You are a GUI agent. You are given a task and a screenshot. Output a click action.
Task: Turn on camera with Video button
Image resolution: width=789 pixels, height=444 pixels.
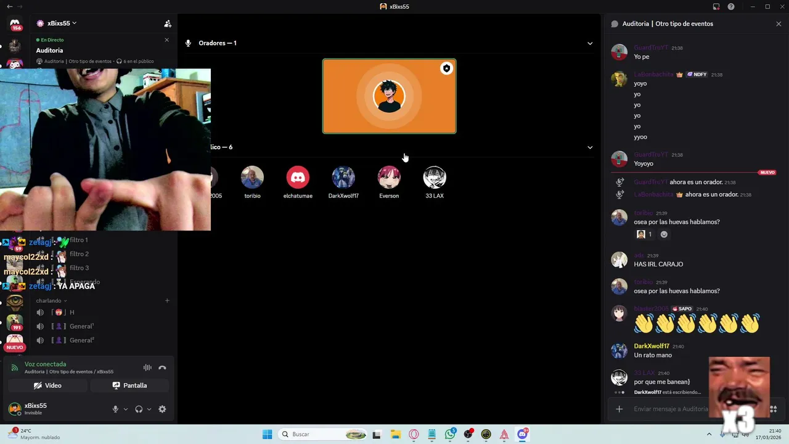(47, 385)
